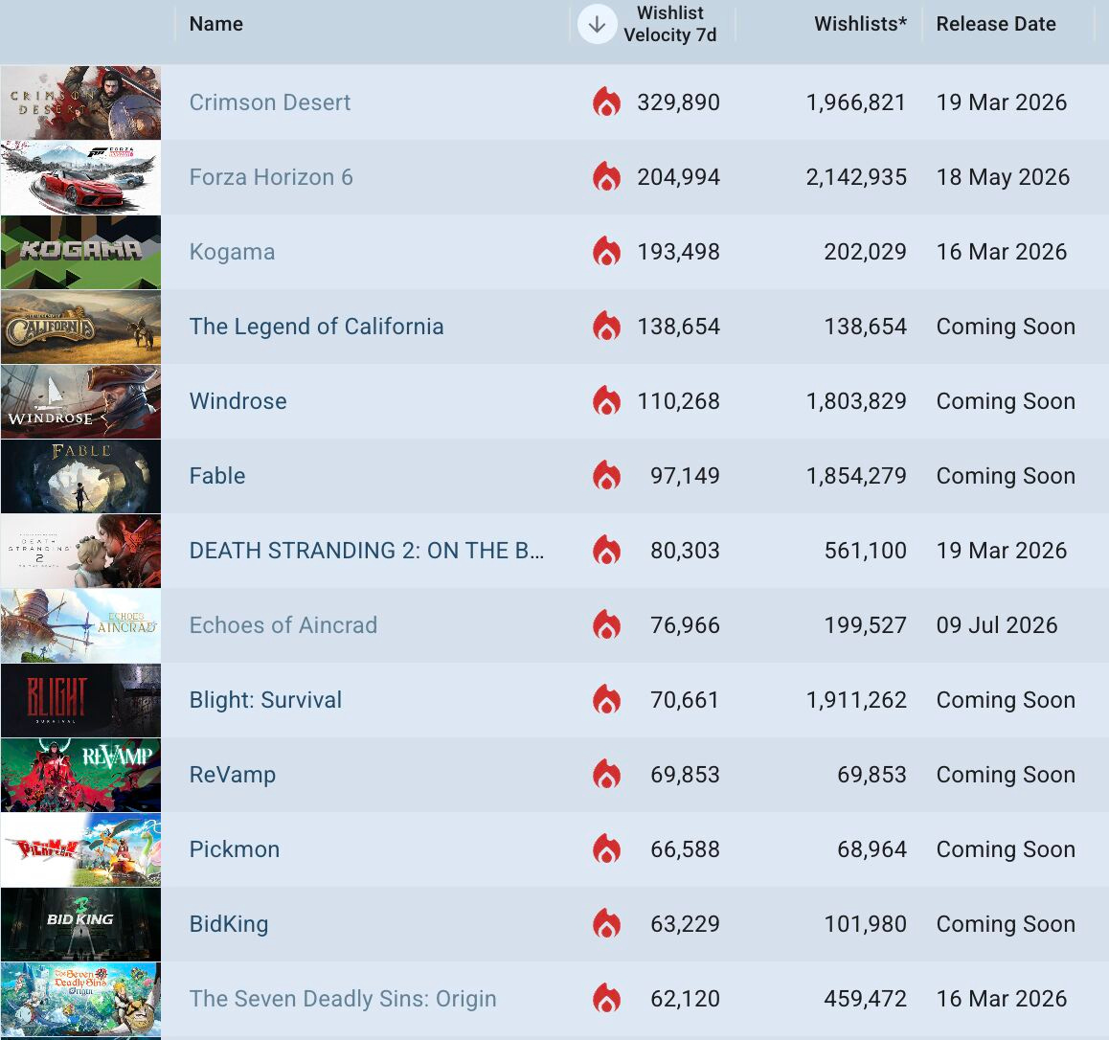Open the Pickmon game link
Screen dimensions: 1109x1040
coord(234,849)
